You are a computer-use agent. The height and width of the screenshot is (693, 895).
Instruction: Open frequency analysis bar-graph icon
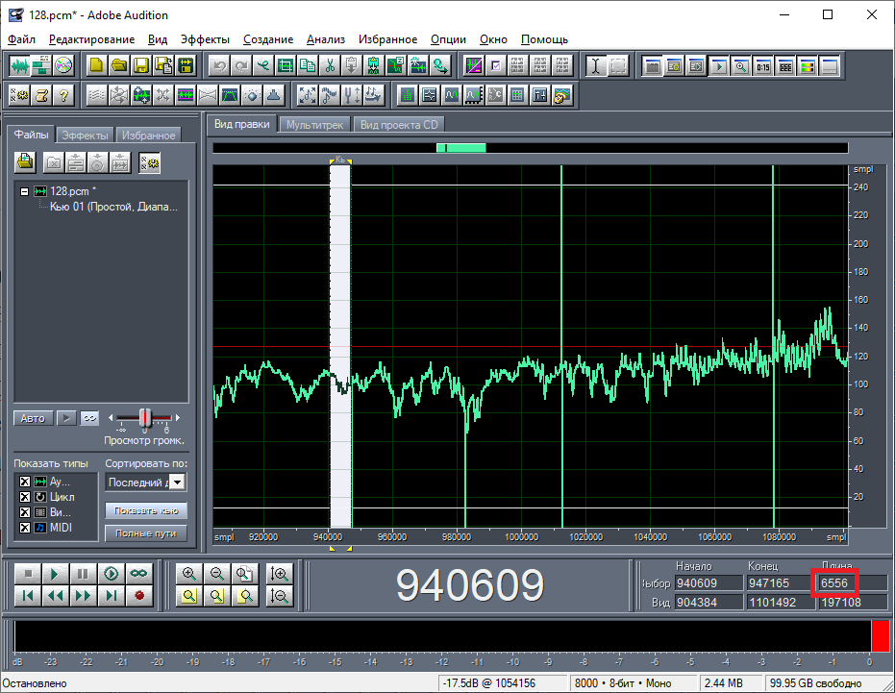pos(407,95)
